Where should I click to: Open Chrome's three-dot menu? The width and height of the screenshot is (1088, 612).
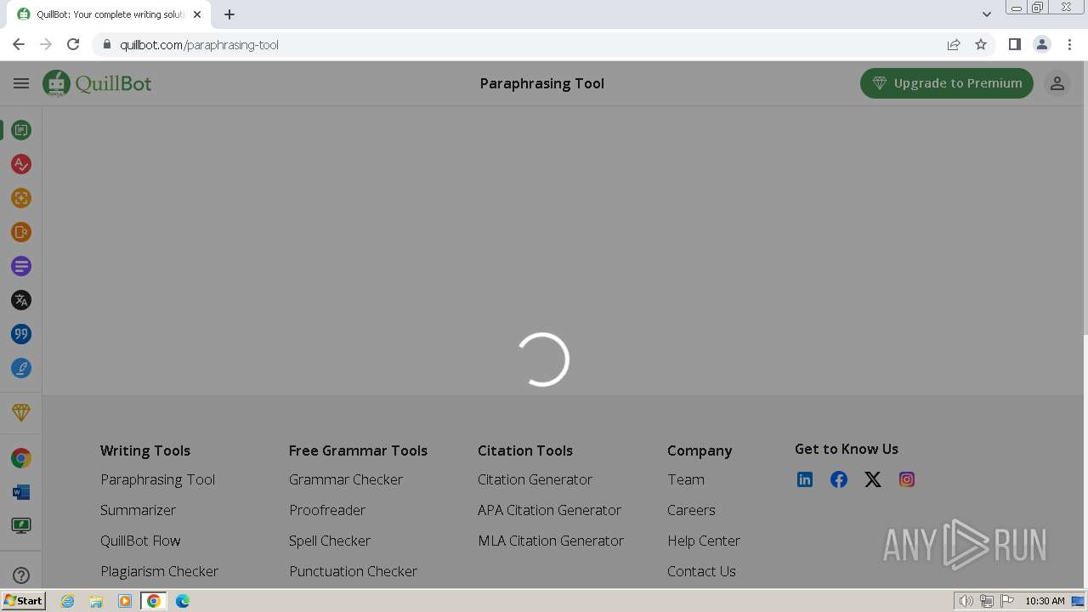pos(1069,44)
